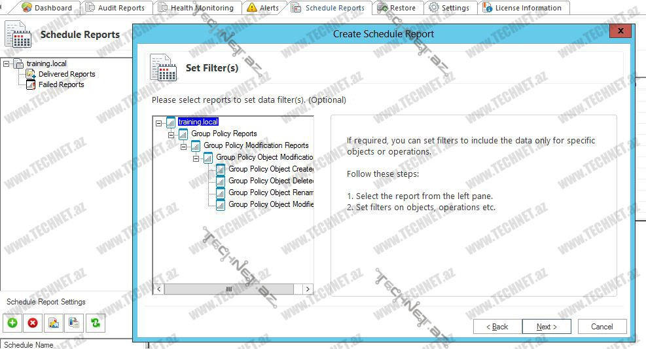Screen dimensions: 646x349
Task: Click the green add schedule report icon
Action: tap(12, 322)
